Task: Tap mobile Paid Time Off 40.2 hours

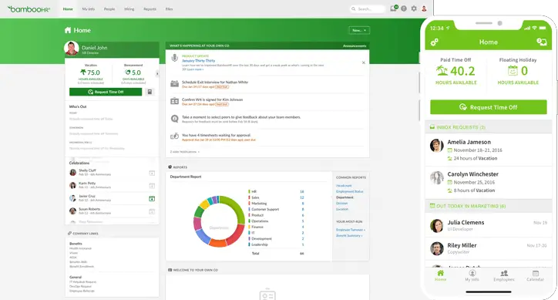Action: point(455,71)
